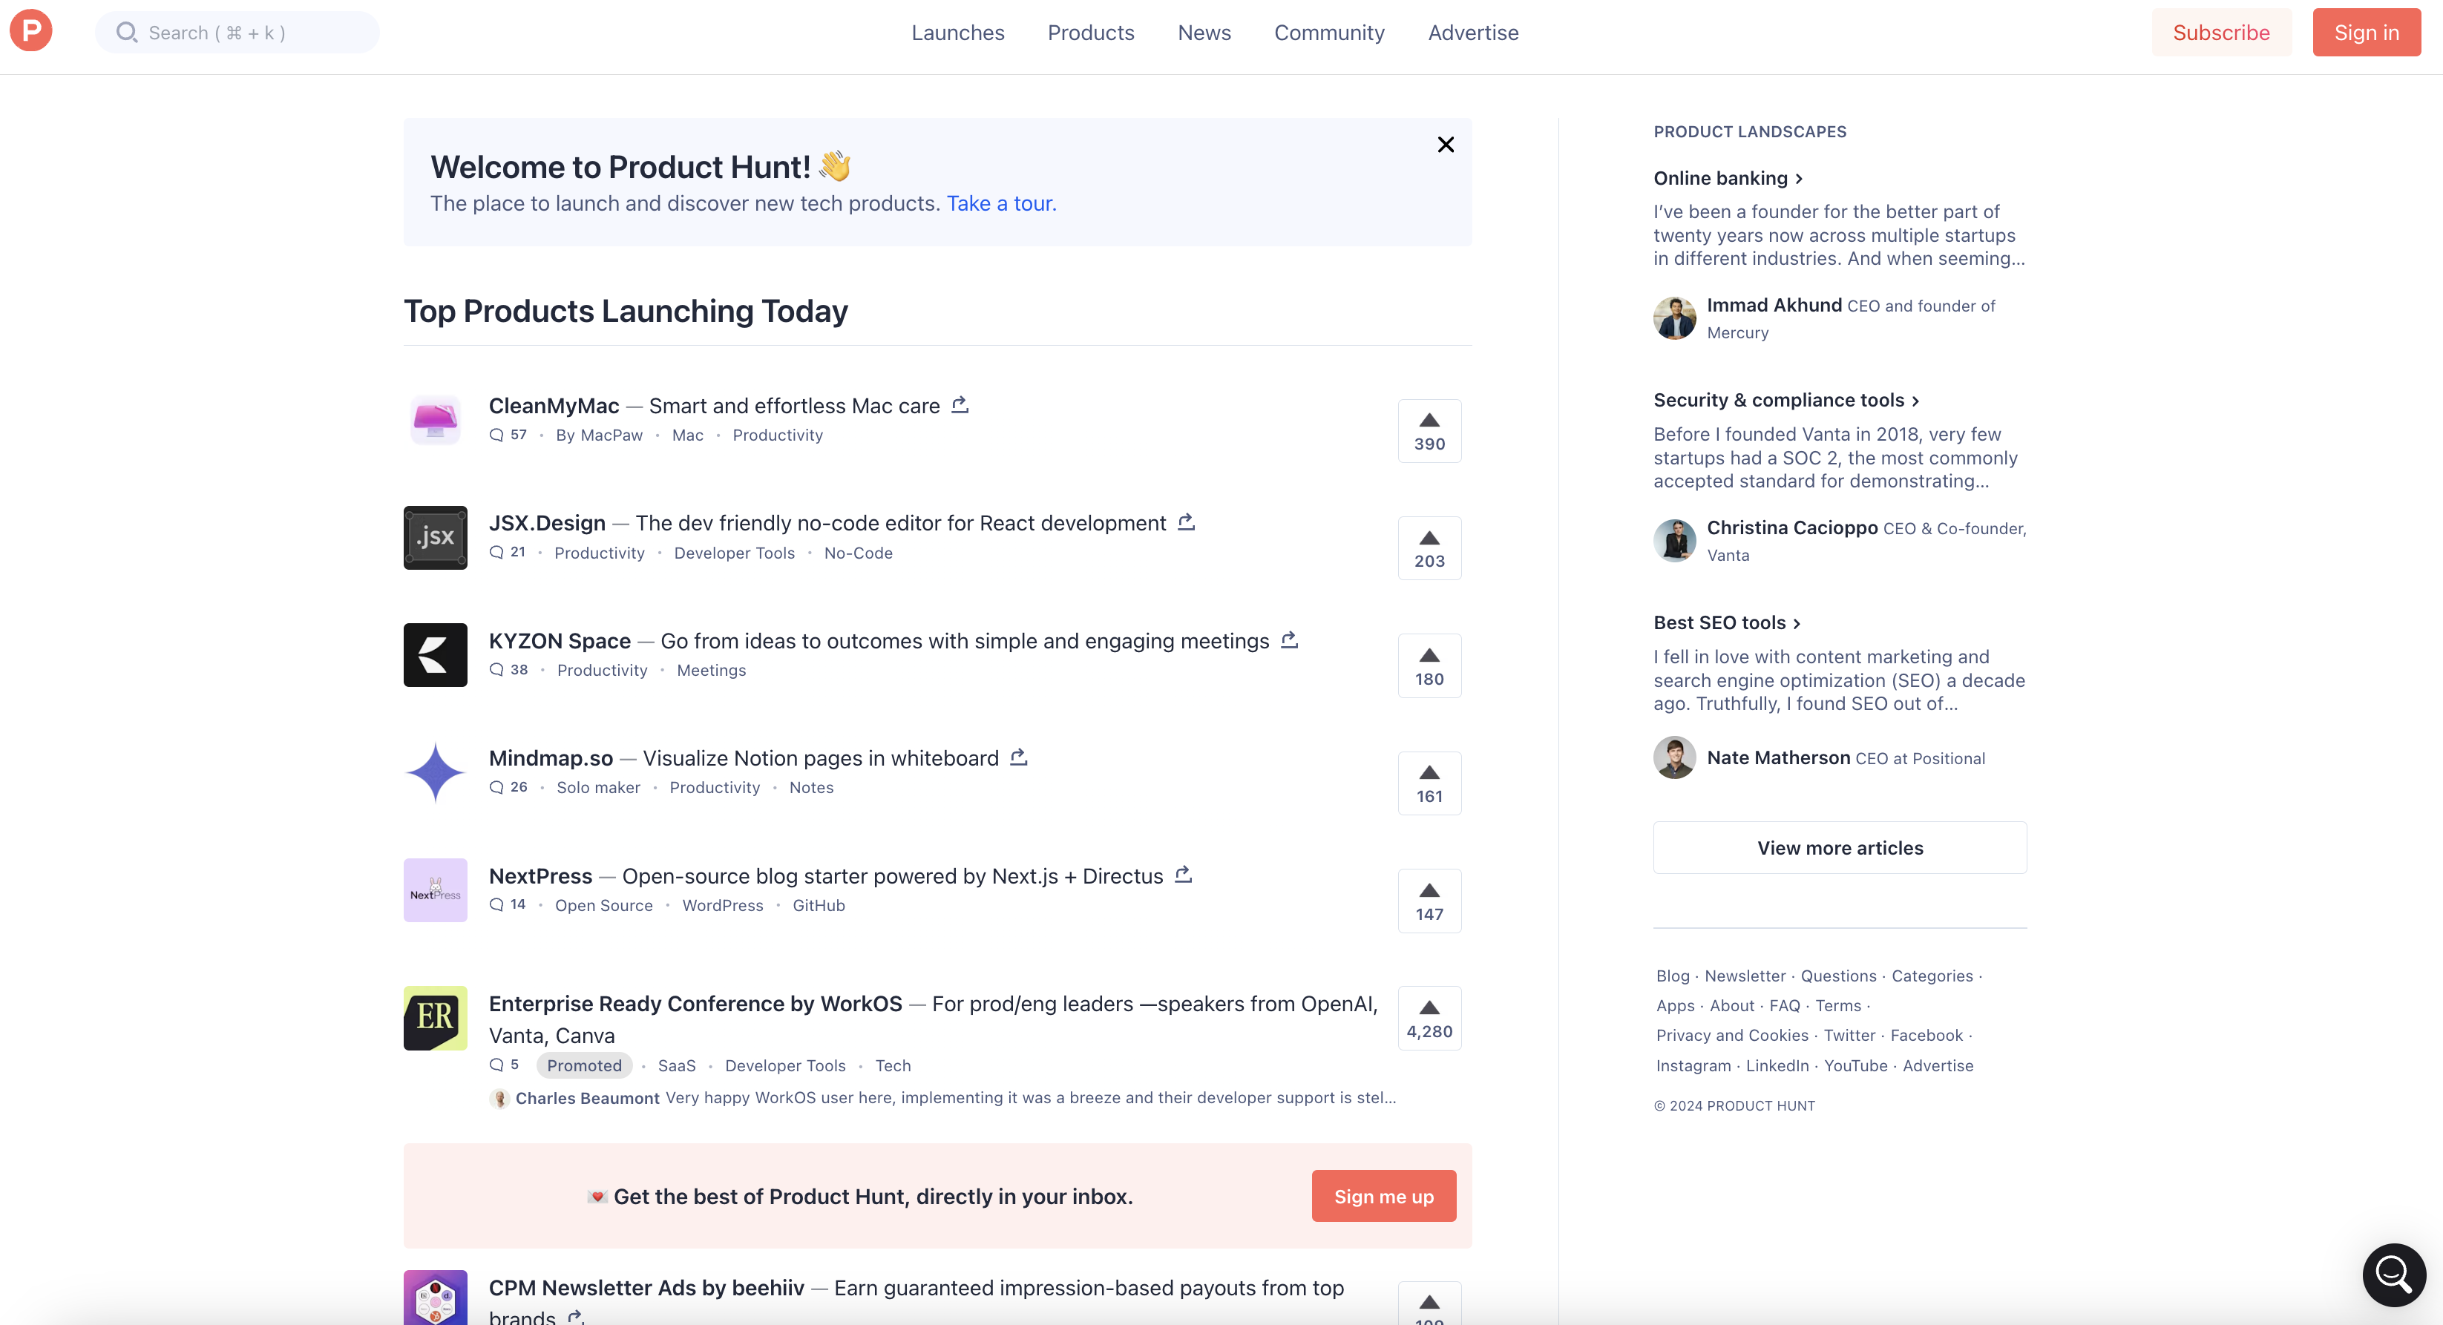Focus the Search input field
The height and width of the screenshot is (1325, 2443).
[237, 33]
